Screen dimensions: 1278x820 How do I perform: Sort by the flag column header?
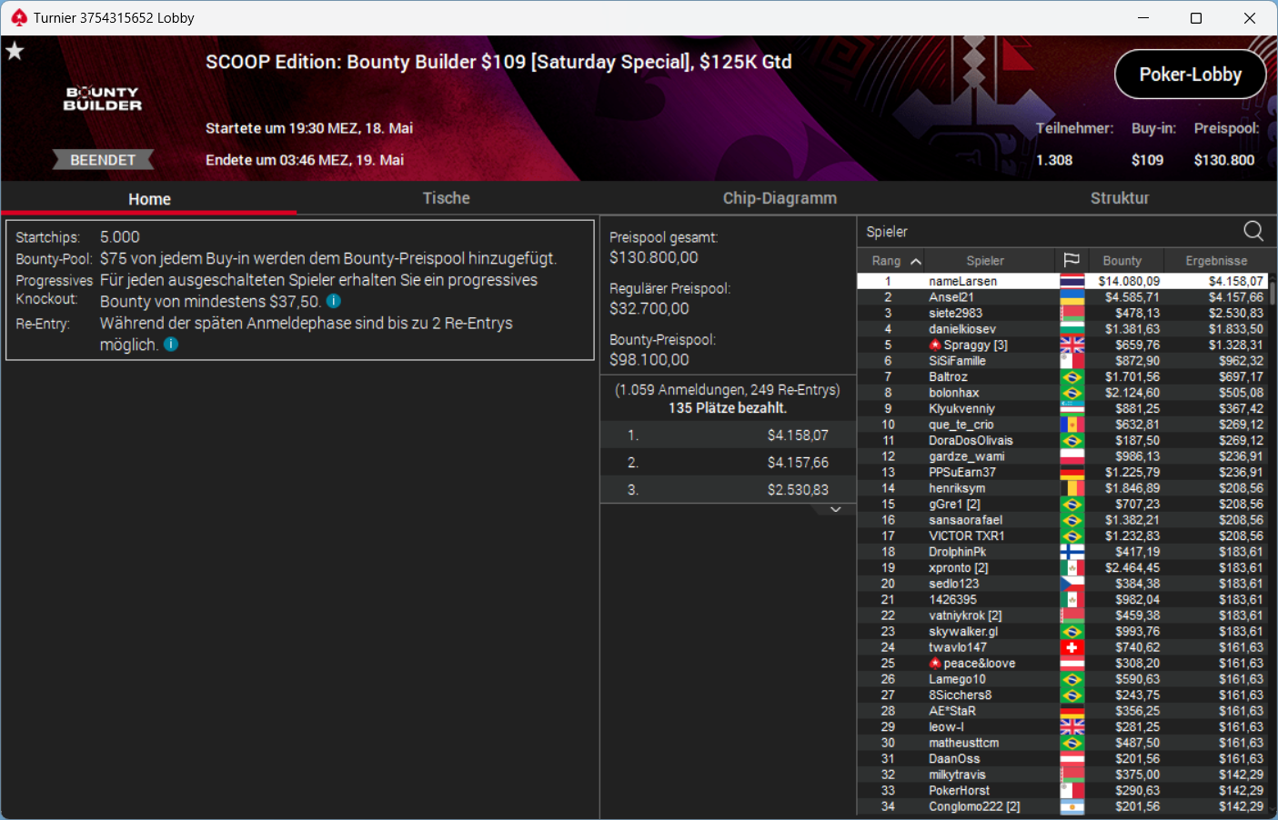click(x=1072, y=261)
